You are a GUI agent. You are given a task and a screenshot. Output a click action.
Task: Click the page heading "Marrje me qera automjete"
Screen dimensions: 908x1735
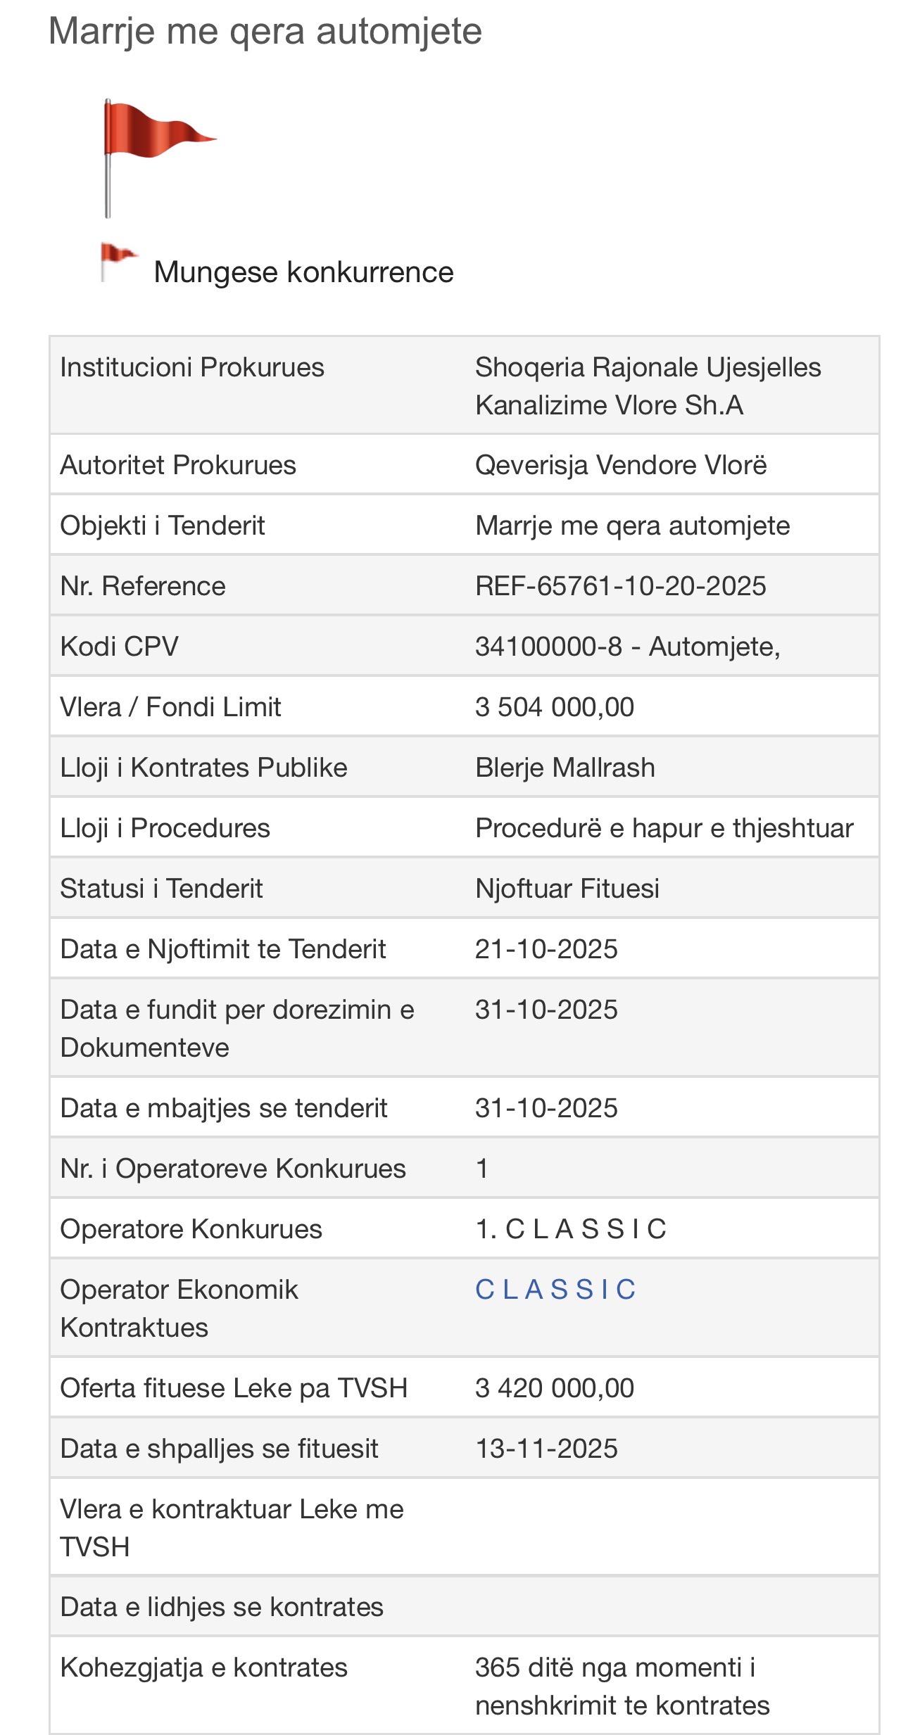(x=265, y=31)
